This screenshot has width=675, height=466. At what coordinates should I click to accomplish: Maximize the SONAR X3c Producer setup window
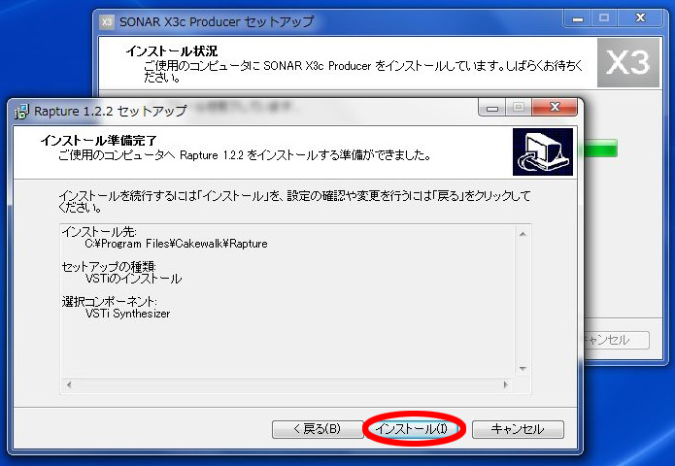tap(604, 18)
